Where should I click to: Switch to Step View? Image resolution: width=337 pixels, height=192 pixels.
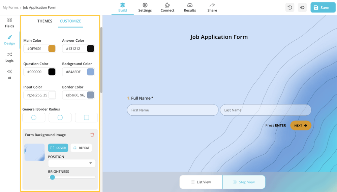pyautogui.click(x=244, y=182)
